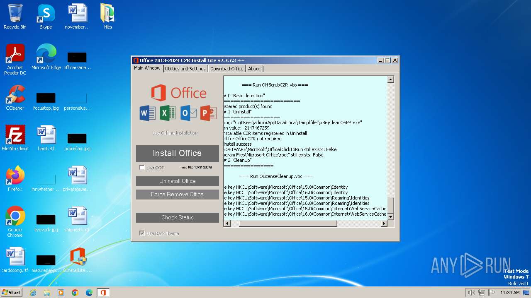The width and height of the screenshot is (531, 298).
Task: Select the personalus file icon
Action: (77, 101)
